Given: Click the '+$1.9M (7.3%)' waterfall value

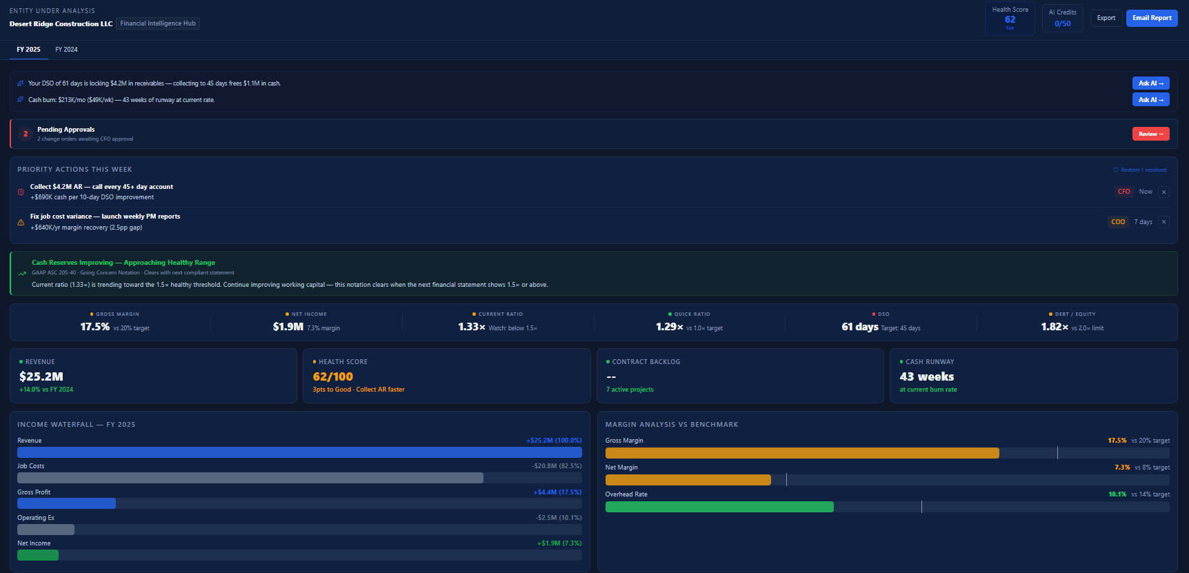Looking at the screenshot, I should point(559,543).
